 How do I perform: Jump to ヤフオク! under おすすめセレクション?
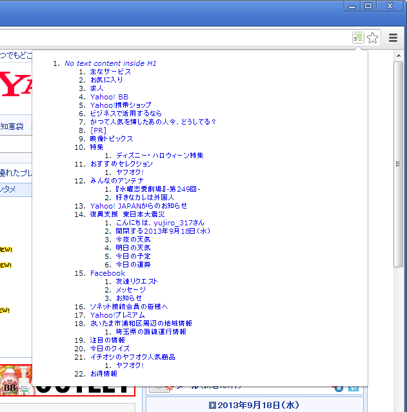coord(130,172)
